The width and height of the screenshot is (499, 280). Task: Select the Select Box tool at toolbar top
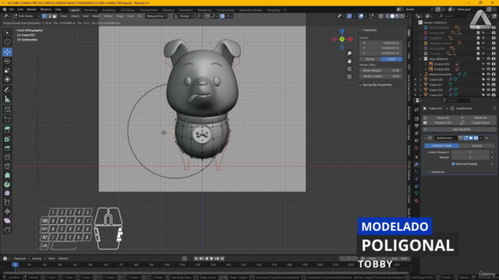pos(7,33)
